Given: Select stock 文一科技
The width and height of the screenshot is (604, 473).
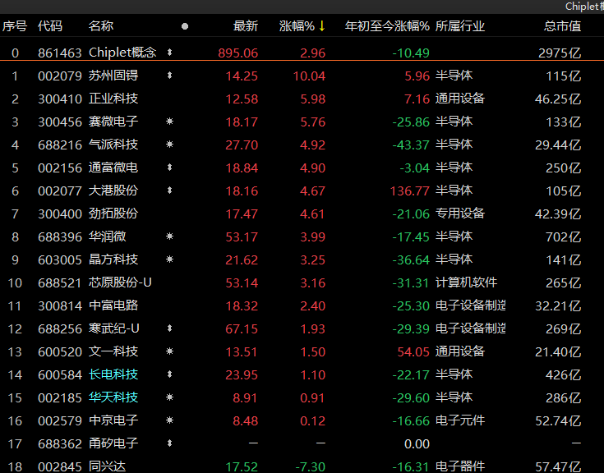Looking at the screenshot, I should pyautogui.click(x=113, y=351).
